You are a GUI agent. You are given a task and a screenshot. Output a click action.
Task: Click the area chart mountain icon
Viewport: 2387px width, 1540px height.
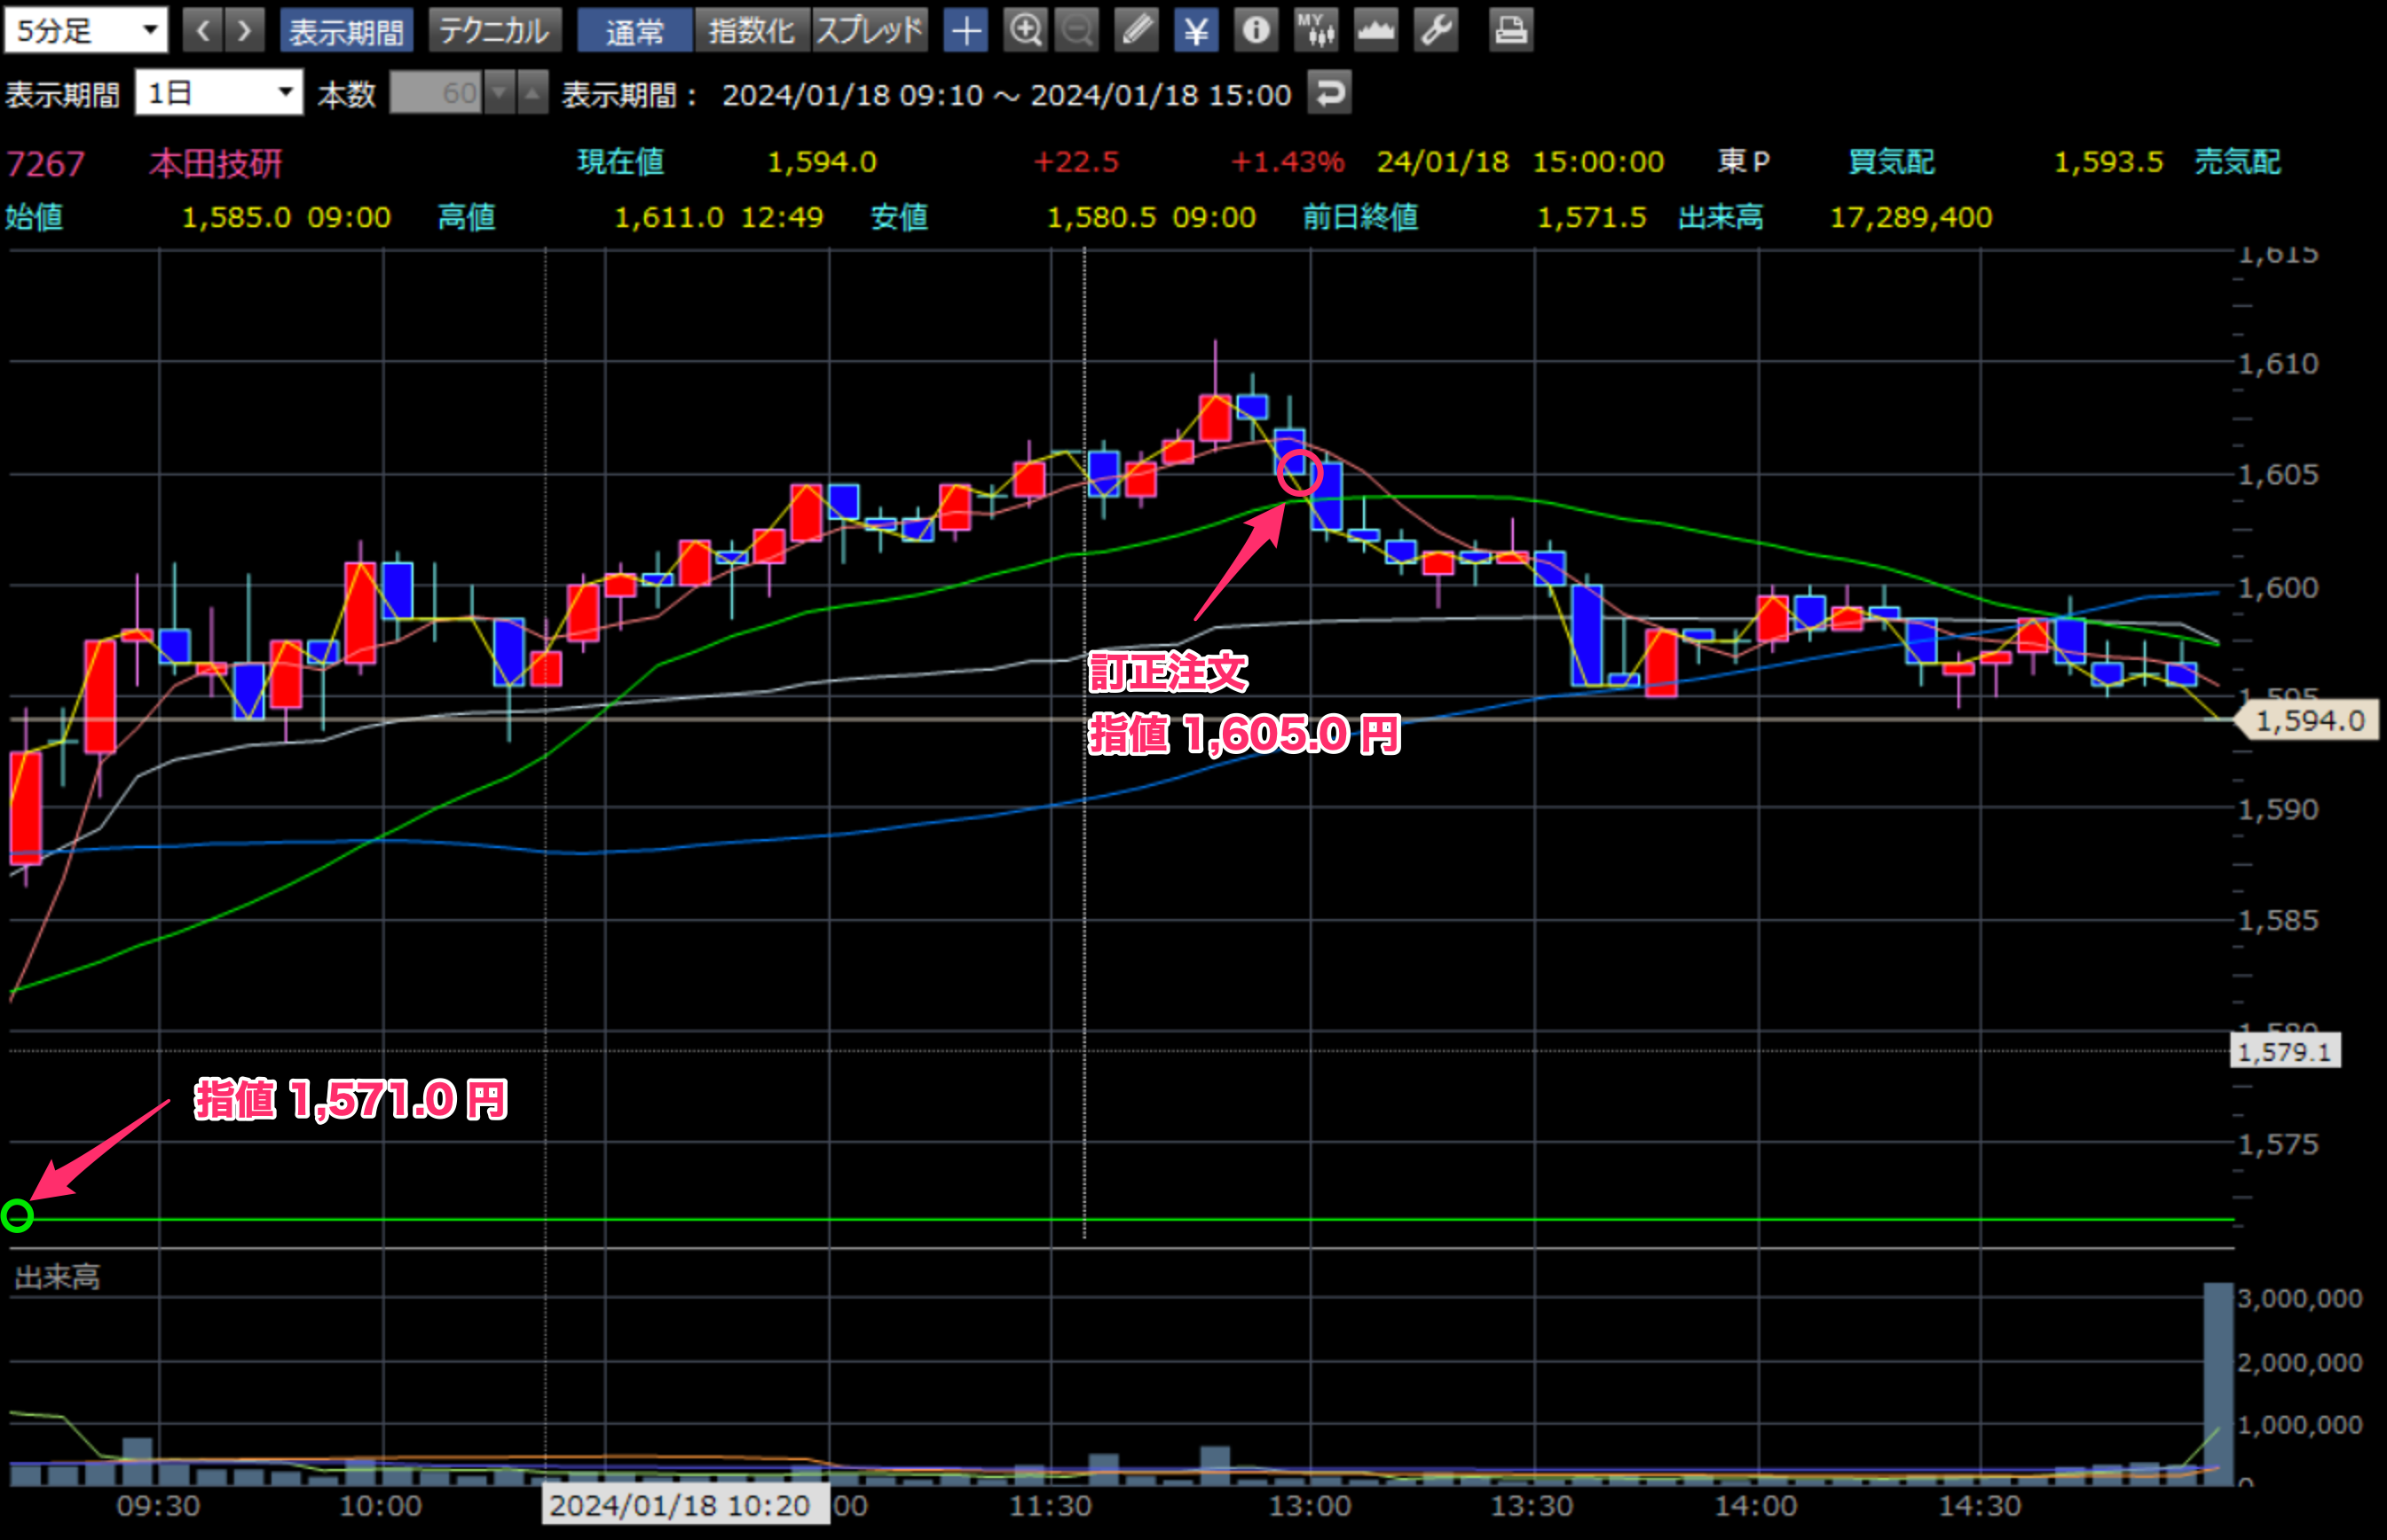[1376, 30]
